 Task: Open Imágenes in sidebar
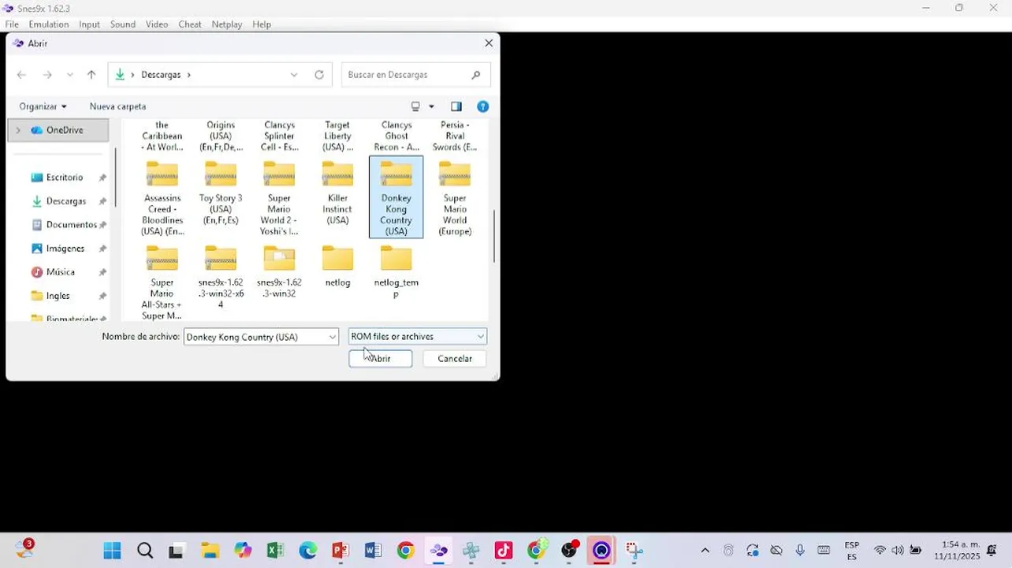[65, 248]
